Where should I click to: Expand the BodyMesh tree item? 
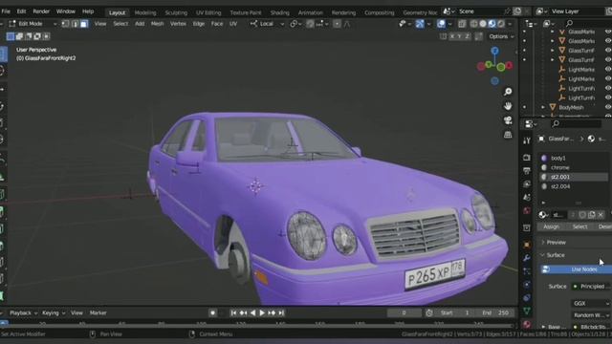543,107
